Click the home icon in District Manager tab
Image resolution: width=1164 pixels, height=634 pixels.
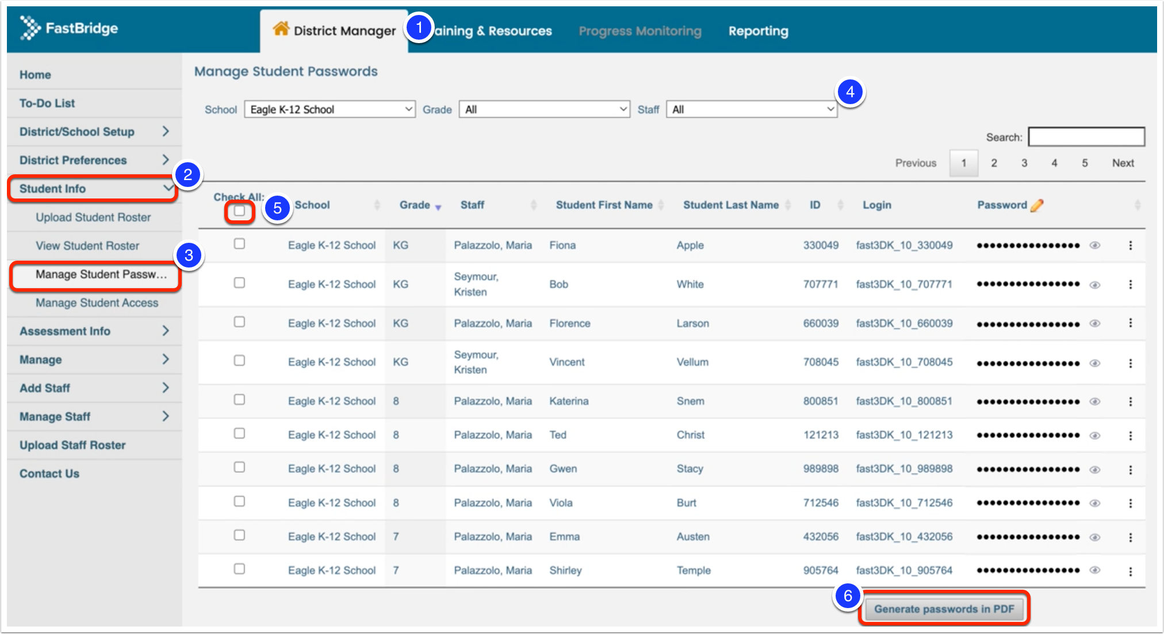[281, 29]
